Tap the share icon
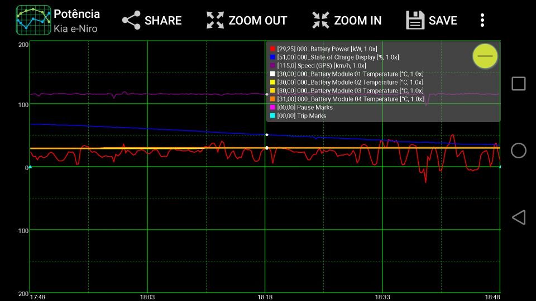Viewport: 536px width, 301px height. 132,21
